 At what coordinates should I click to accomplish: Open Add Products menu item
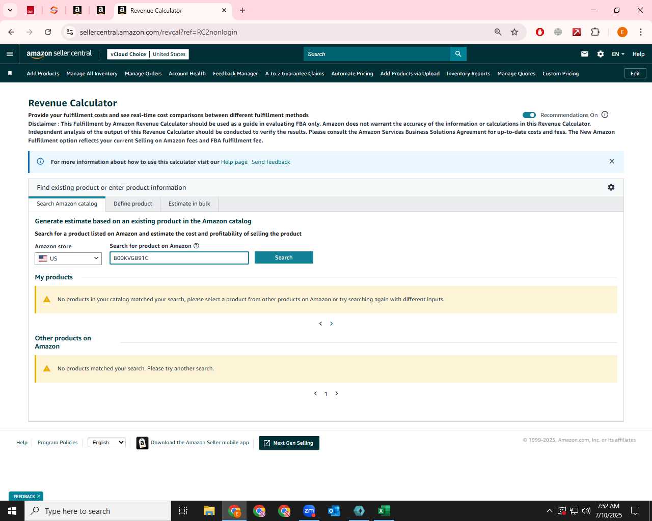click(x=43, y=73)
